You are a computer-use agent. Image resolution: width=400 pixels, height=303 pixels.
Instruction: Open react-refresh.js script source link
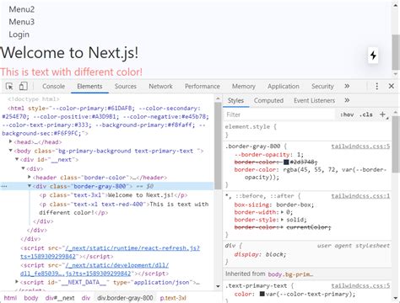click(110, 252)
